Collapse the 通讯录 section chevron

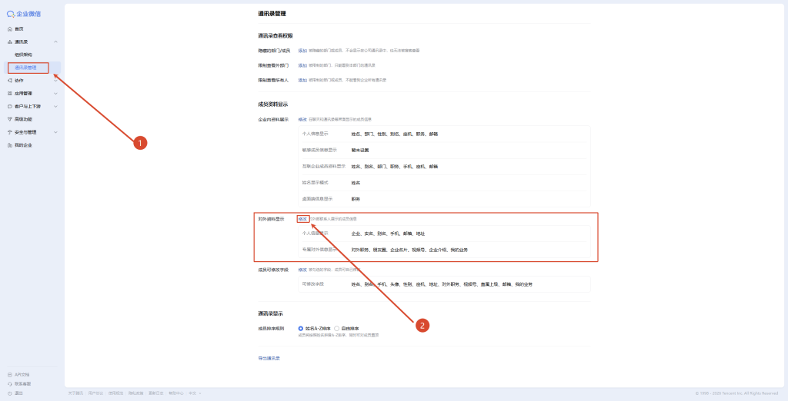55,41
